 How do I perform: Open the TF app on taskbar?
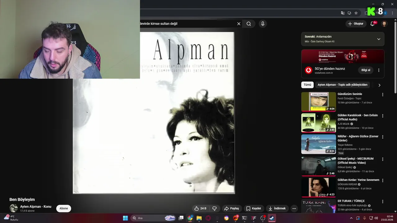click(x=254, y=218)
